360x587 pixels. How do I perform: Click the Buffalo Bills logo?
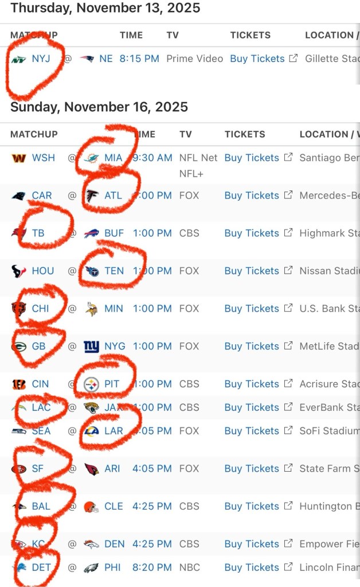pyautogui.click(x=91, y=233)
